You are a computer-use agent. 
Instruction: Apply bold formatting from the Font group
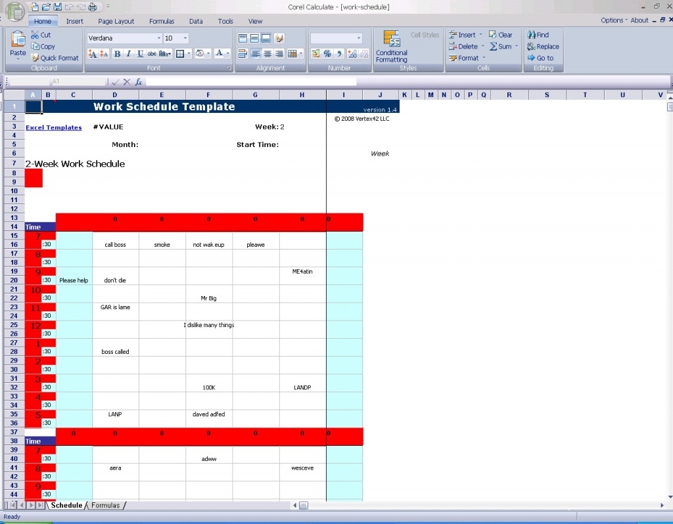[x=117, y=54]
